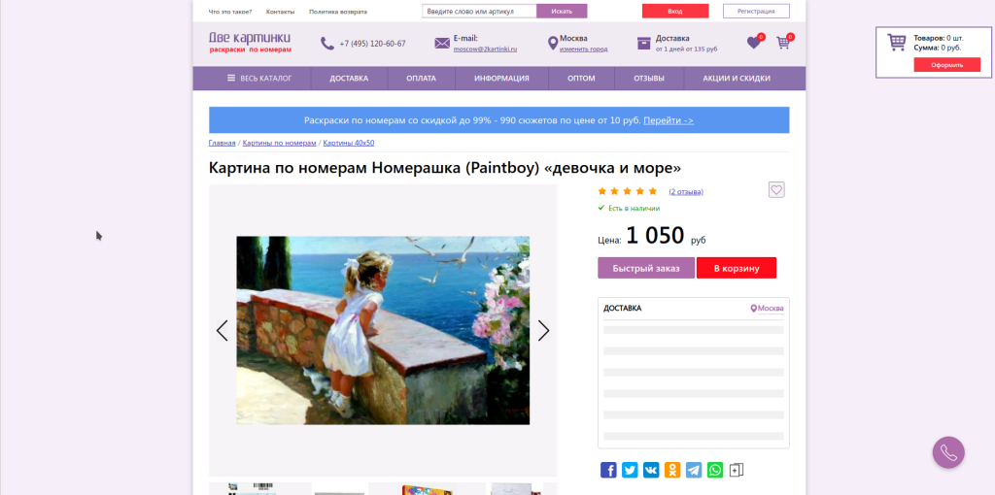Open 2 отзыва reviews link
The image size is (995, 495).
click(686, 191)
